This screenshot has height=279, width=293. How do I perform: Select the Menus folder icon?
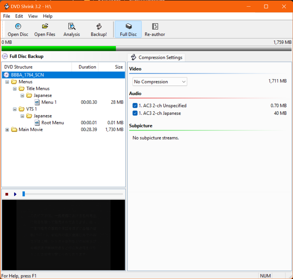(14, 82)
